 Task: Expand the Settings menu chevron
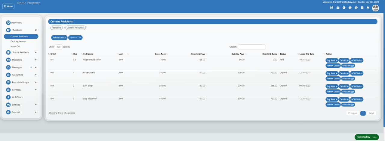pyautogui.click(x=36, y=105)
